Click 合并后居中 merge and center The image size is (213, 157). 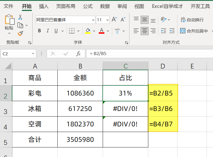click(194, 31)
